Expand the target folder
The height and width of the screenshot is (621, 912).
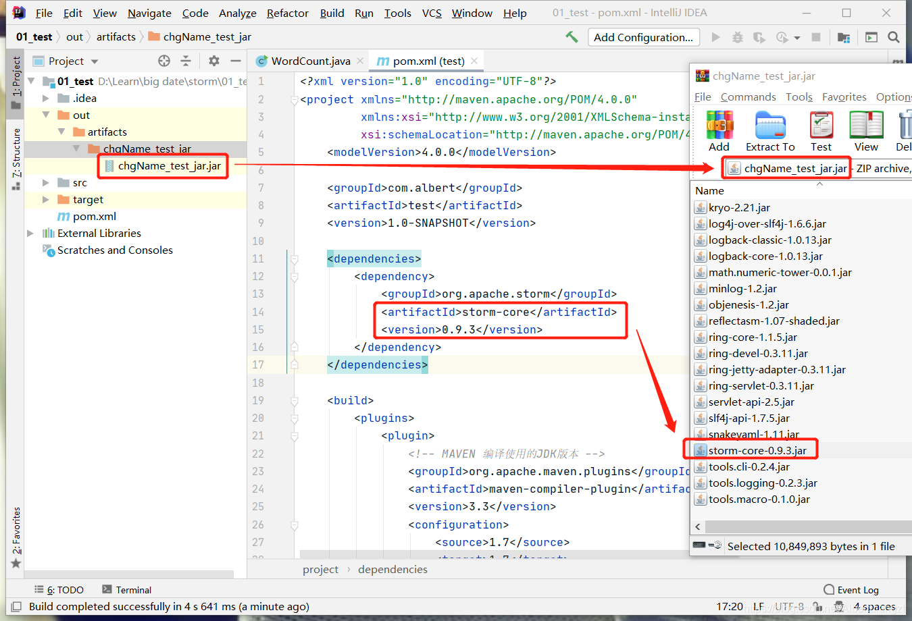click(46, 199)
